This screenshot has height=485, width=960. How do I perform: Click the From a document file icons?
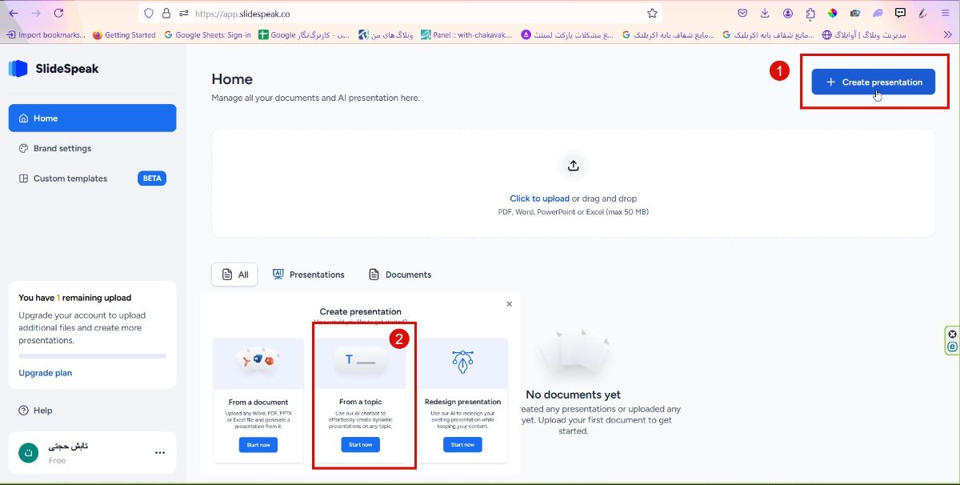pos(258,361)
